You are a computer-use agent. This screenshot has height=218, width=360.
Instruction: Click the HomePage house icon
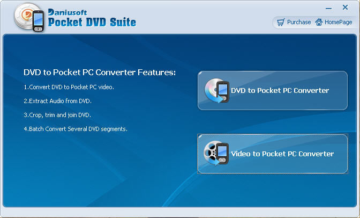coord(319,22)
